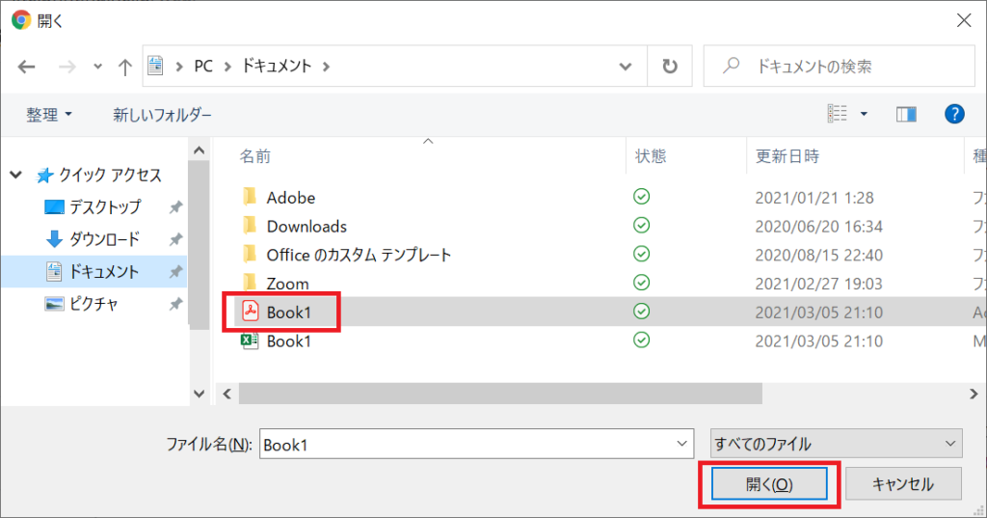Collapse the Quick Access tree node
This screenshot has width=987, height=518.
pyautogui.click(x=15, y=176)
